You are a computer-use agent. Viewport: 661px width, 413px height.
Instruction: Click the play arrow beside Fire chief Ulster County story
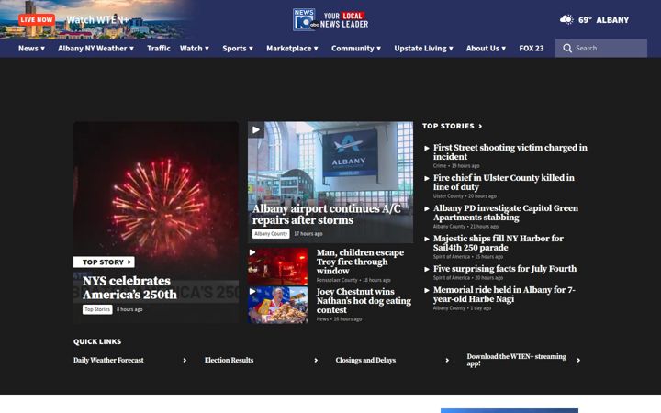point(427,178)
